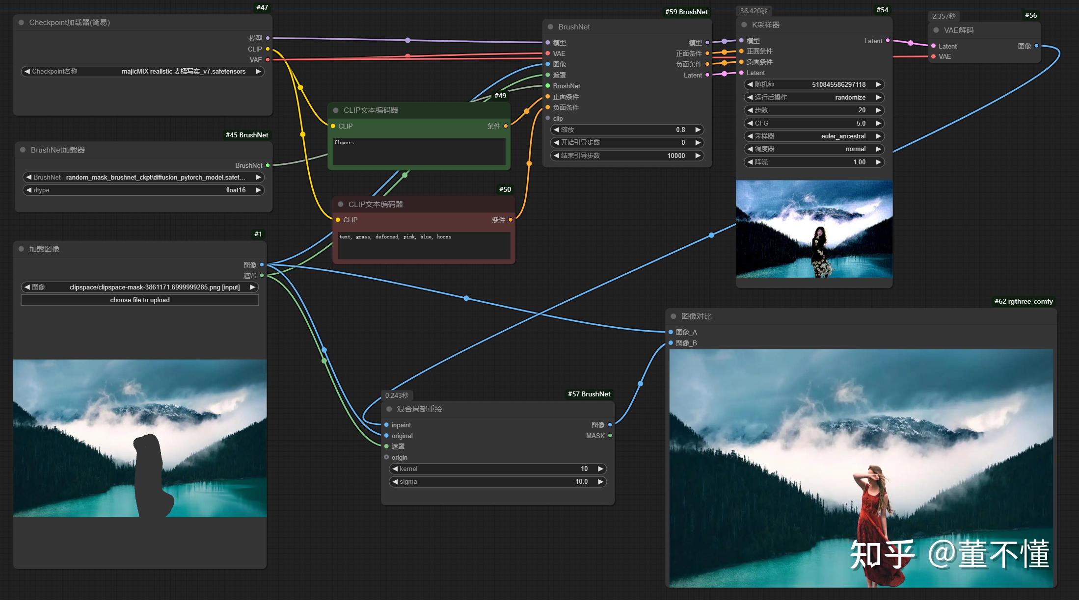The height and width of the screenshot is (600, 1079).
Task: Click the VAE解码 图像 output port
Action: (1036, 46)
